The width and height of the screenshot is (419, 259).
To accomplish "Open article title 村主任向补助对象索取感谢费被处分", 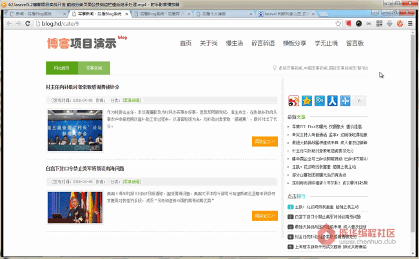I will pos(83,87).
